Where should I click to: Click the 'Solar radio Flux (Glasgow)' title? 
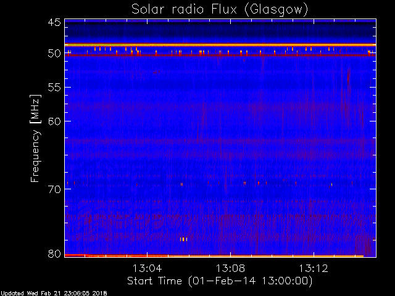click(220, 10)
